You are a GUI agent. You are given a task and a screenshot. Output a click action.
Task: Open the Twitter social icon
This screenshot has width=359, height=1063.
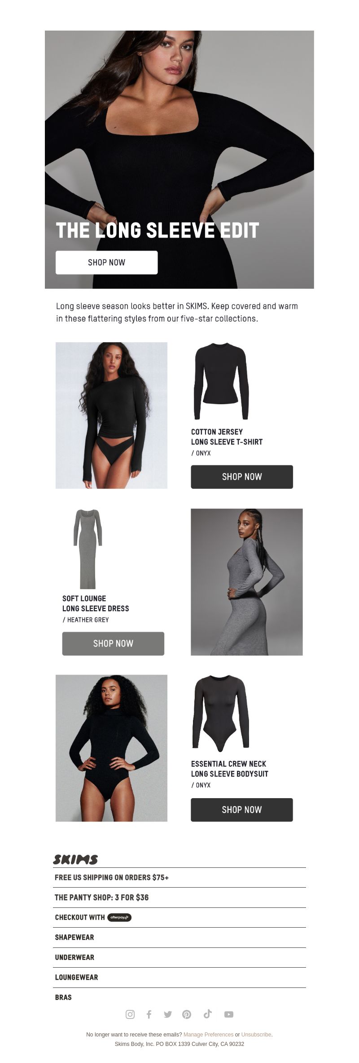click(x=168, y=1014)
